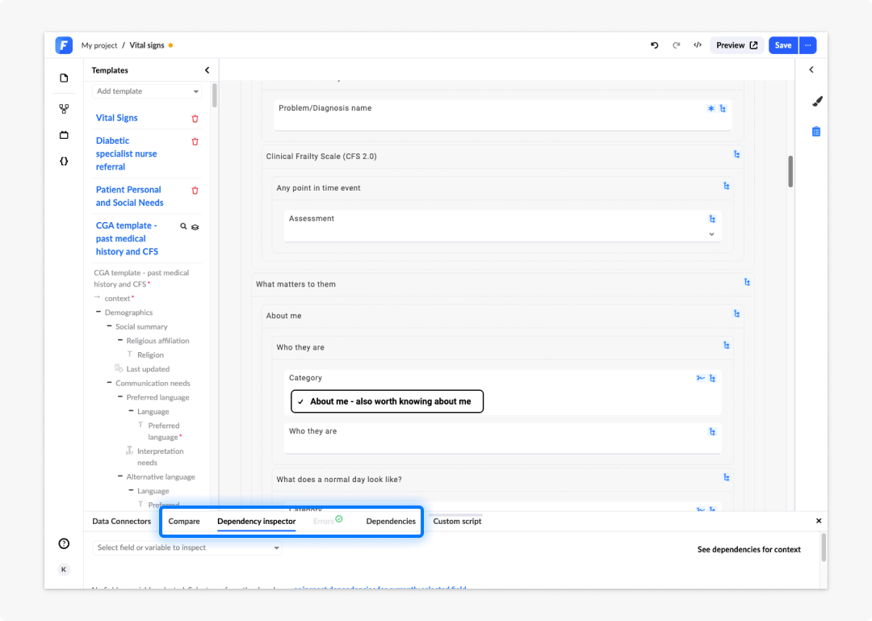Open the Add template dropdown
Image resolution: width=872 pixels, height=621 pixels.
click(x=147, y=91)
